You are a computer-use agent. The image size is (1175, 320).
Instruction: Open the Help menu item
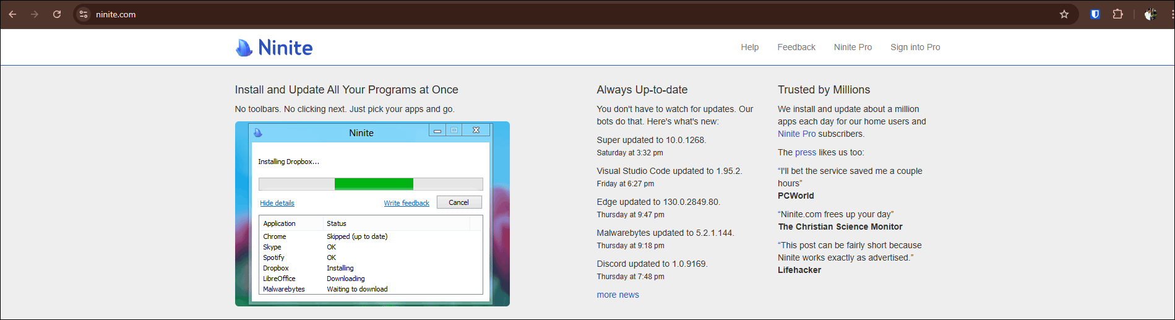(749, 47)
